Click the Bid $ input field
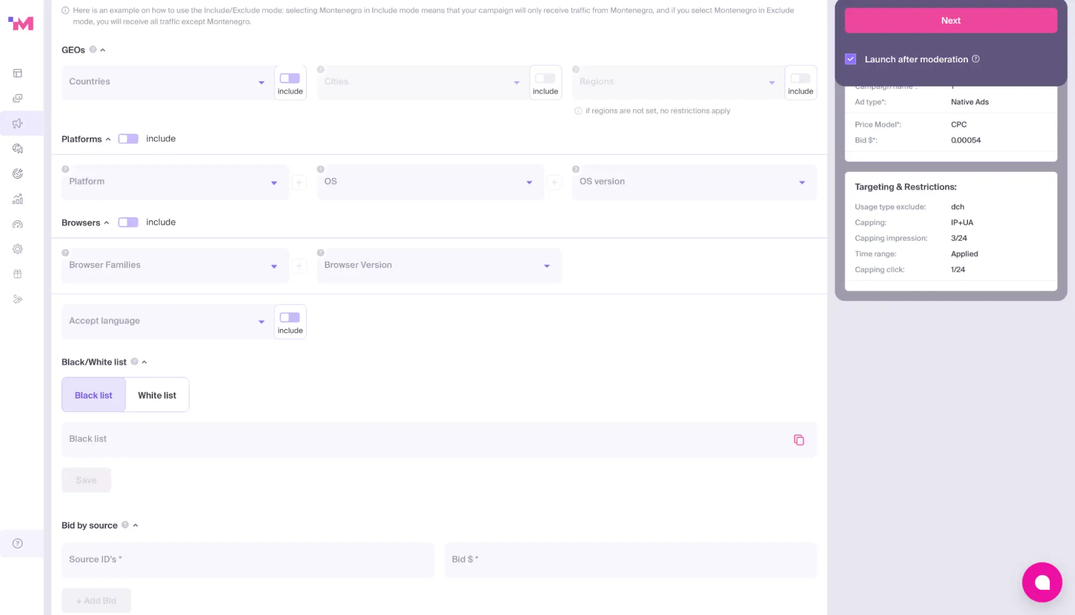Viewport: 1075px width, 615px height. point(631,560)
